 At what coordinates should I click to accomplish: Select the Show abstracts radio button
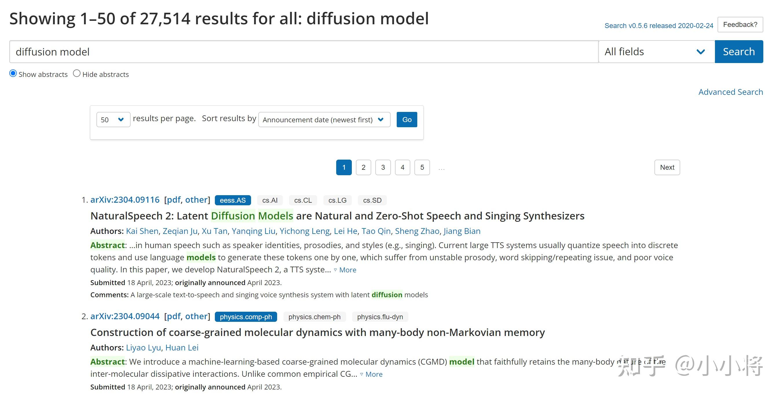click(13, 73)
